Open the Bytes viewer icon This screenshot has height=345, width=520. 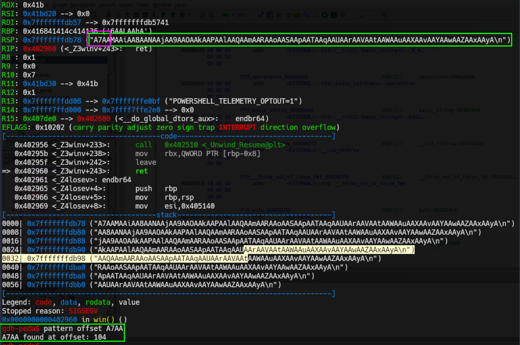pyautogui.click(x=270, y=15)
